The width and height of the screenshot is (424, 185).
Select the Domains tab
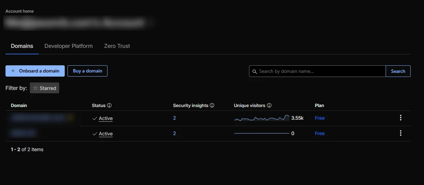(x=22, y=46)
